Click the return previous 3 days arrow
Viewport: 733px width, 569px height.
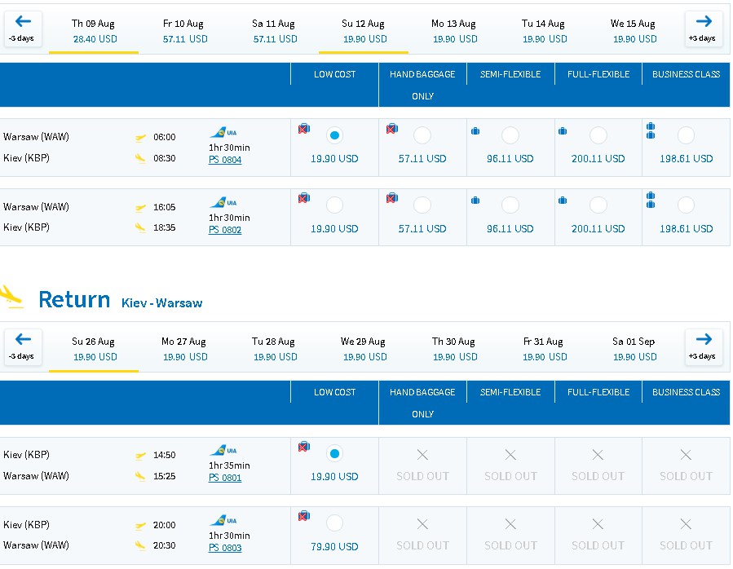23,347
